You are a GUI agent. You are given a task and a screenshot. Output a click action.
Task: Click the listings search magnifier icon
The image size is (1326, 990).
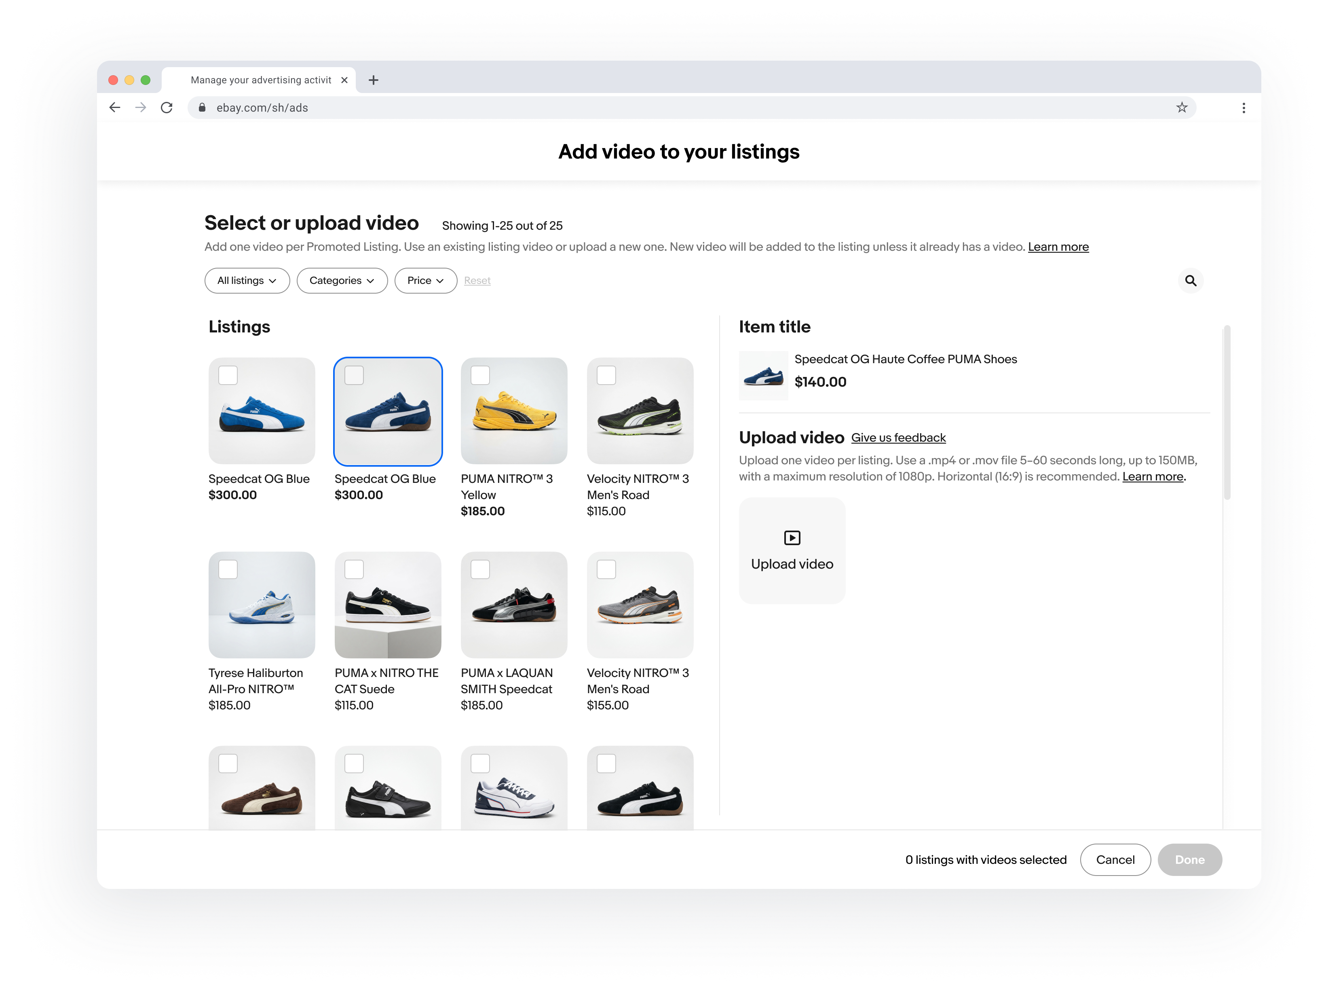[1190, 281]
